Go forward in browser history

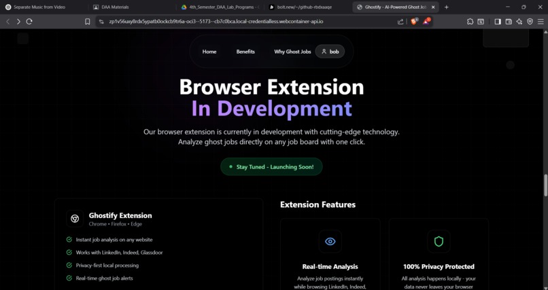click(18, 22)
